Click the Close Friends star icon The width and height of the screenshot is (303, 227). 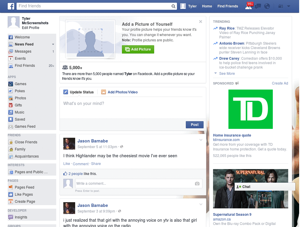(11, 142)
